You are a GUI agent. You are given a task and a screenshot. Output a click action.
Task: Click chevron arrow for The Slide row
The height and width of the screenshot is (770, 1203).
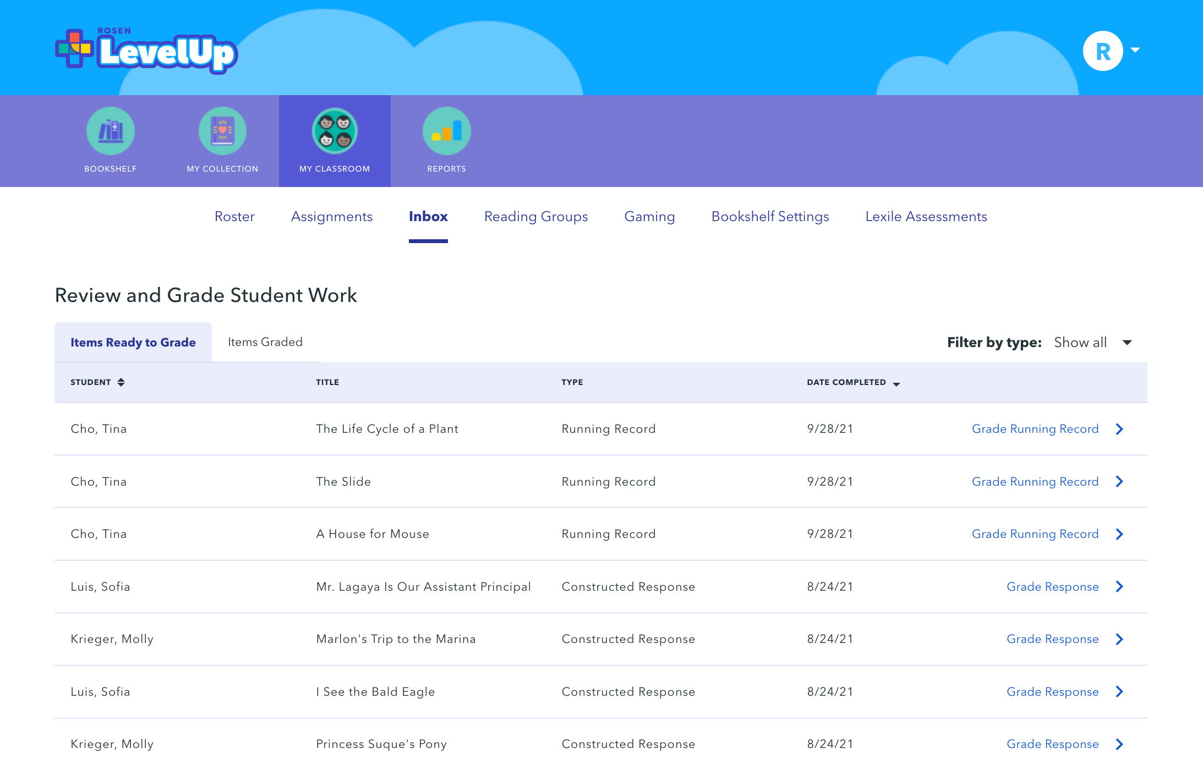point(1119,482)
